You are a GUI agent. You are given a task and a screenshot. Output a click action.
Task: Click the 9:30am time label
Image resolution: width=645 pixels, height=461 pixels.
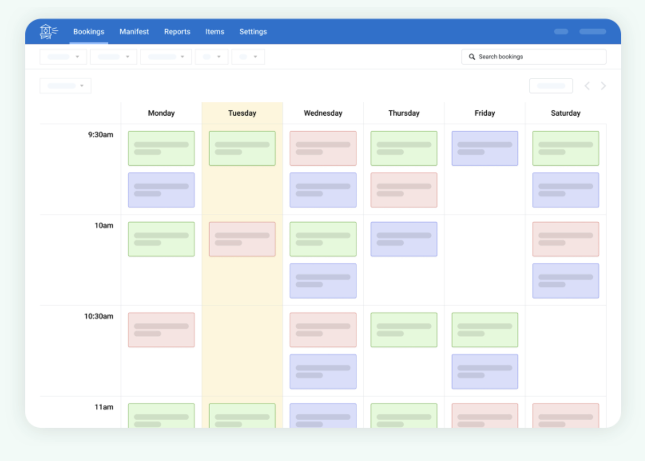point(100,135)
